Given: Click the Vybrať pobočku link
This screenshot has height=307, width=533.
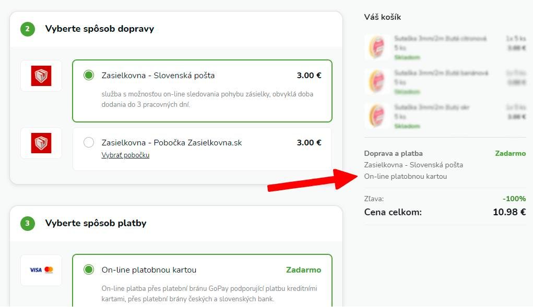Looking at the screenshot, I should [125, 155].
